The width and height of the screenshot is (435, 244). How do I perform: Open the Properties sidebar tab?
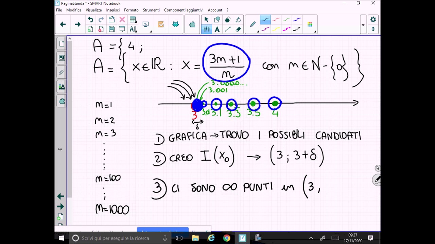tap(62, 87)
